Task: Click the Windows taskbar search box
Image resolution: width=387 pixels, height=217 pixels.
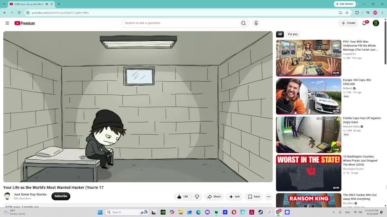Action: (x=127, y=212)
